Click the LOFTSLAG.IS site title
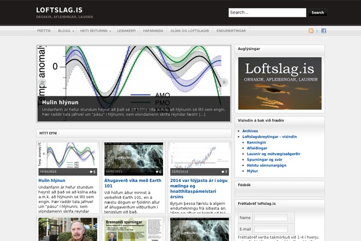The width and height of the screenshot is (361, 241). pyautogui.click(x=60, y=10)
